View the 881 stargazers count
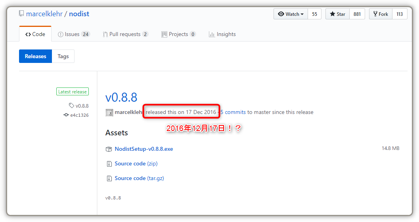Screen dimensions: 419x222 (357, 14)
